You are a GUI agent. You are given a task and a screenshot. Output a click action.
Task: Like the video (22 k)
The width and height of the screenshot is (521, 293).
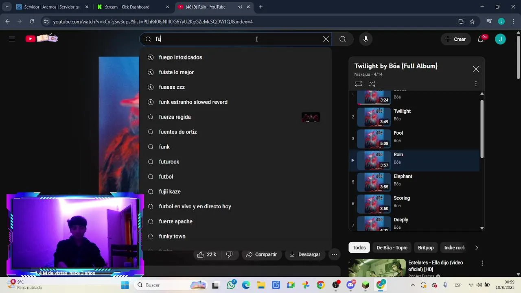(207, 254)
